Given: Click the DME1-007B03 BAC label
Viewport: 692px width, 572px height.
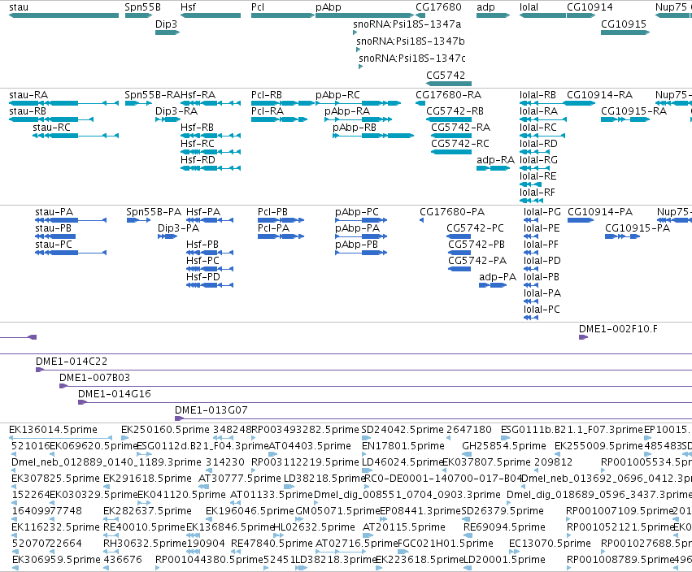Looking at the screenshot, I should (x=94, y=378).
